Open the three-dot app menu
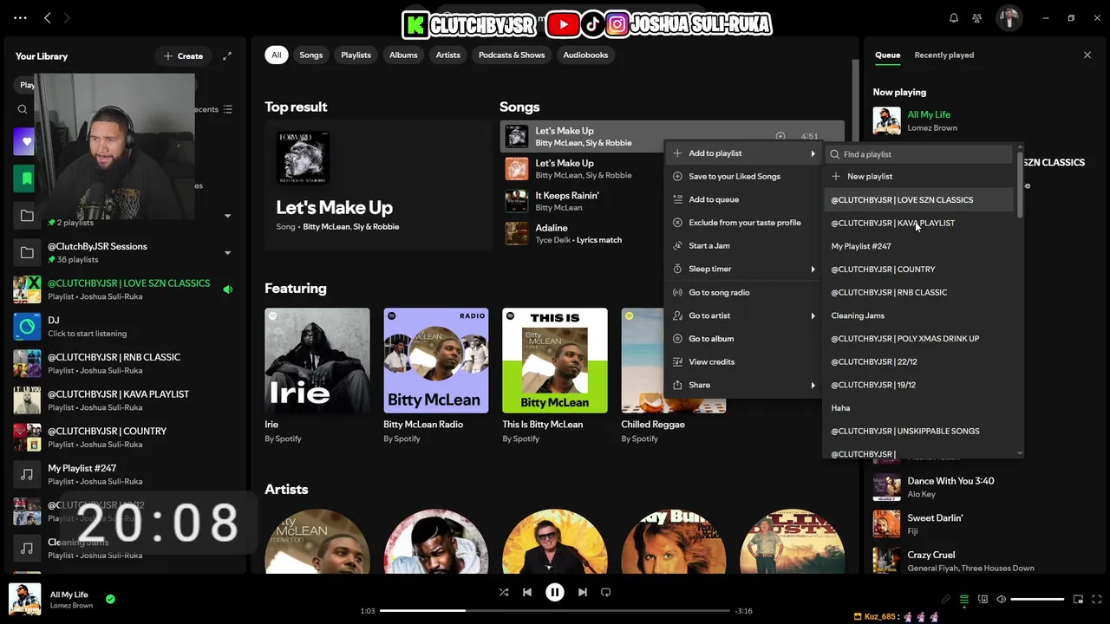 (x=20, y=17)
